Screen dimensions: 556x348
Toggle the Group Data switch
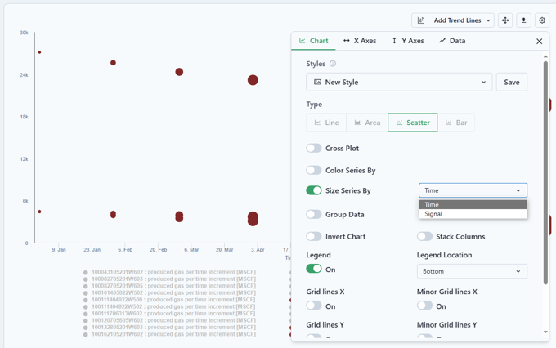(x=314, y=214)
